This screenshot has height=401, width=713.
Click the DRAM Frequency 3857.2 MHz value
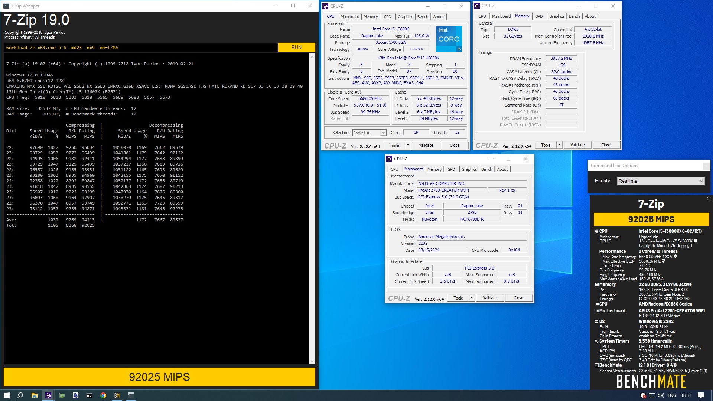(561, 58)
